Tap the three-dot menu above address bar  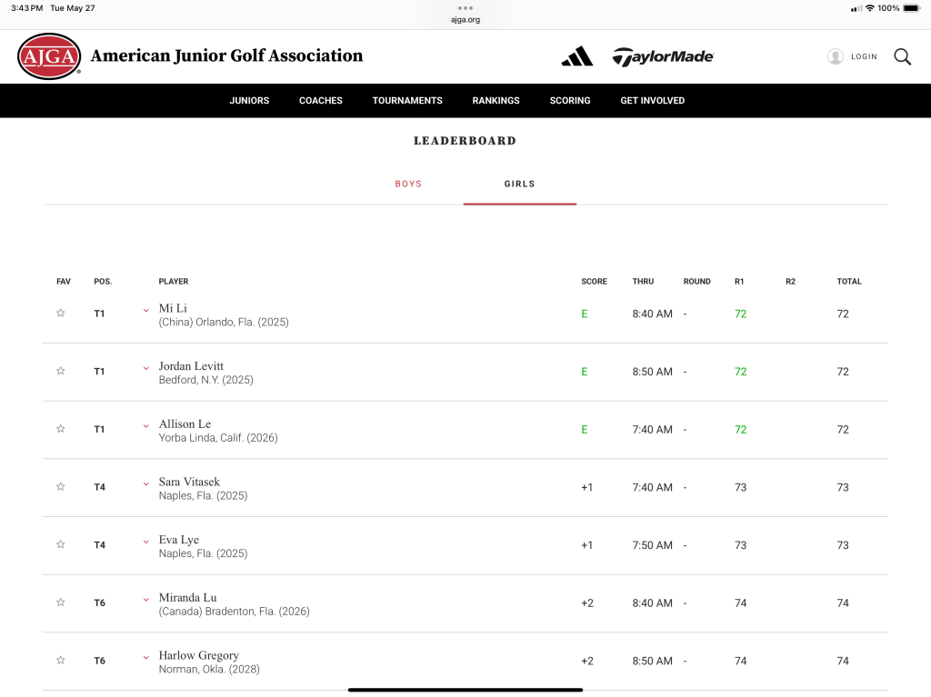[x=465, y=7]
